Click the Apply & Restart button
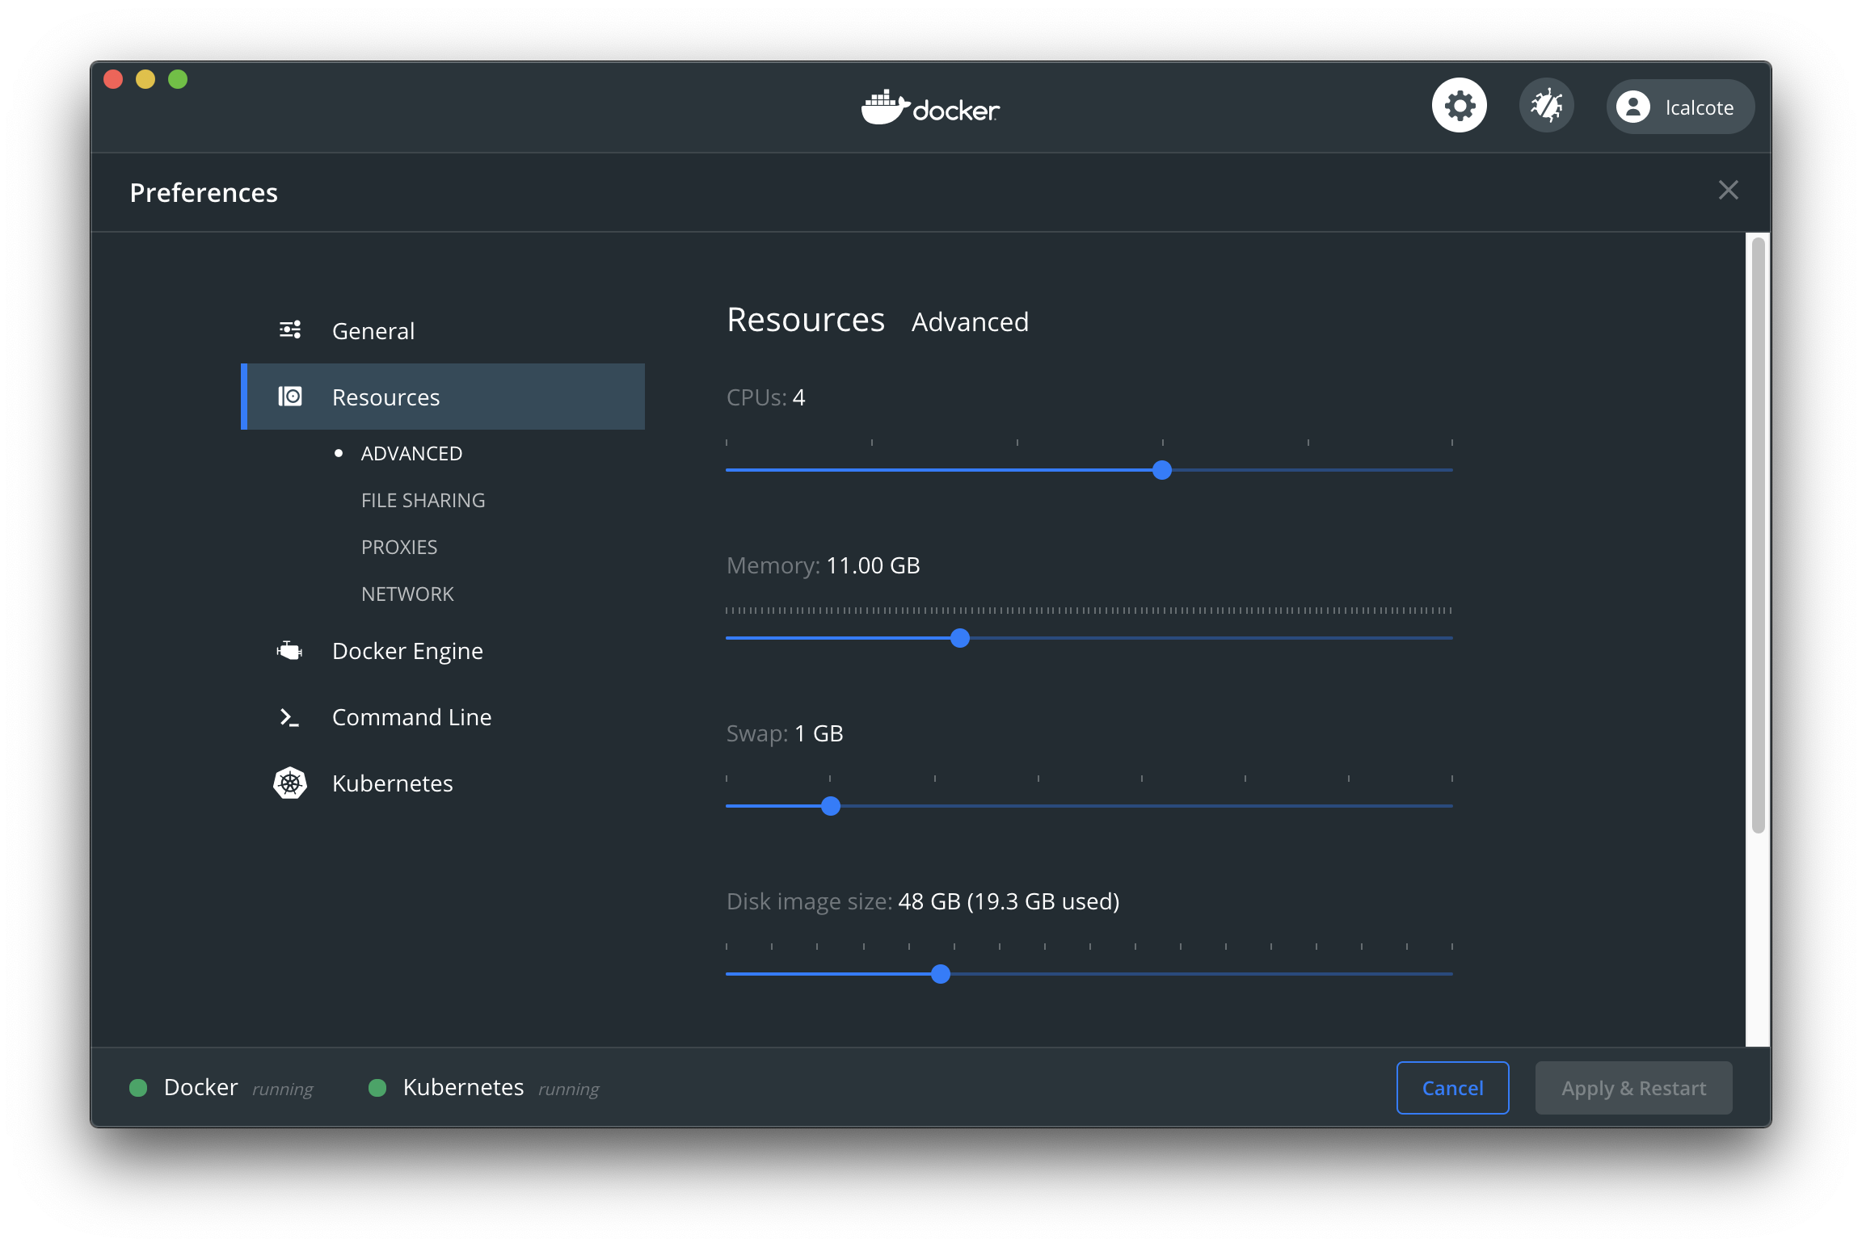This screenshot has width=1862, height=1247. [1633, 1088]
